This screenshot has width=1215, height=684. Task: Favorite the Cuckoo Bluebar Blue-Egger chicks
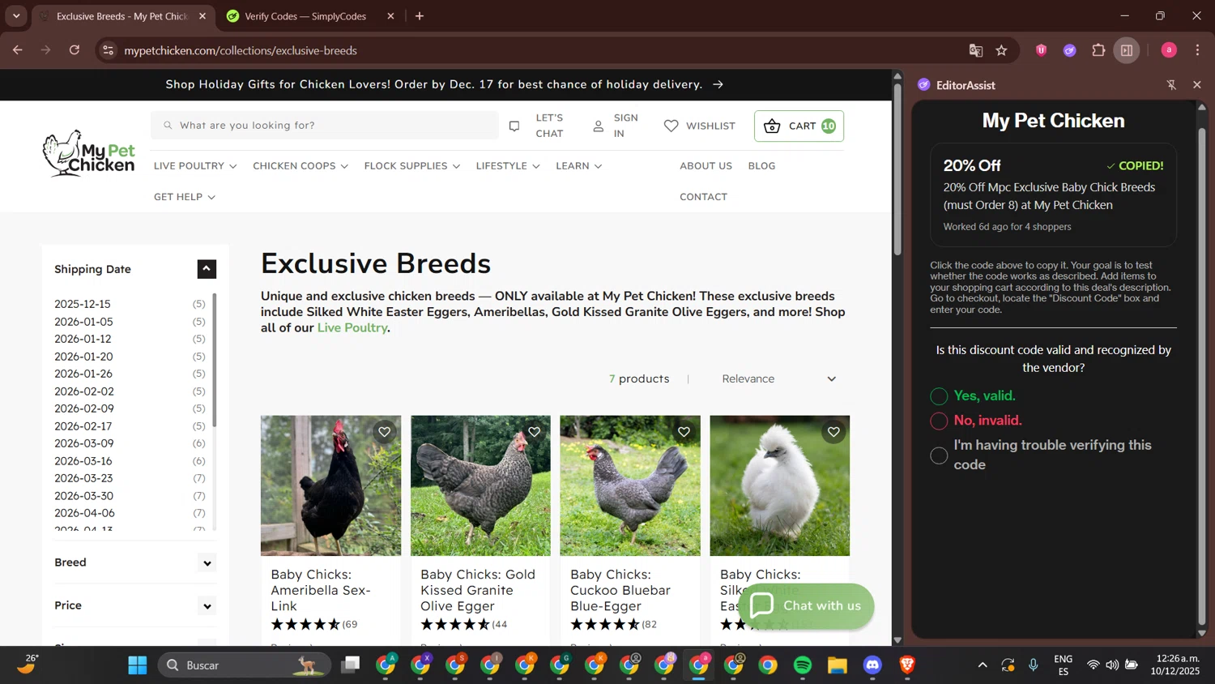click(684, 432)
